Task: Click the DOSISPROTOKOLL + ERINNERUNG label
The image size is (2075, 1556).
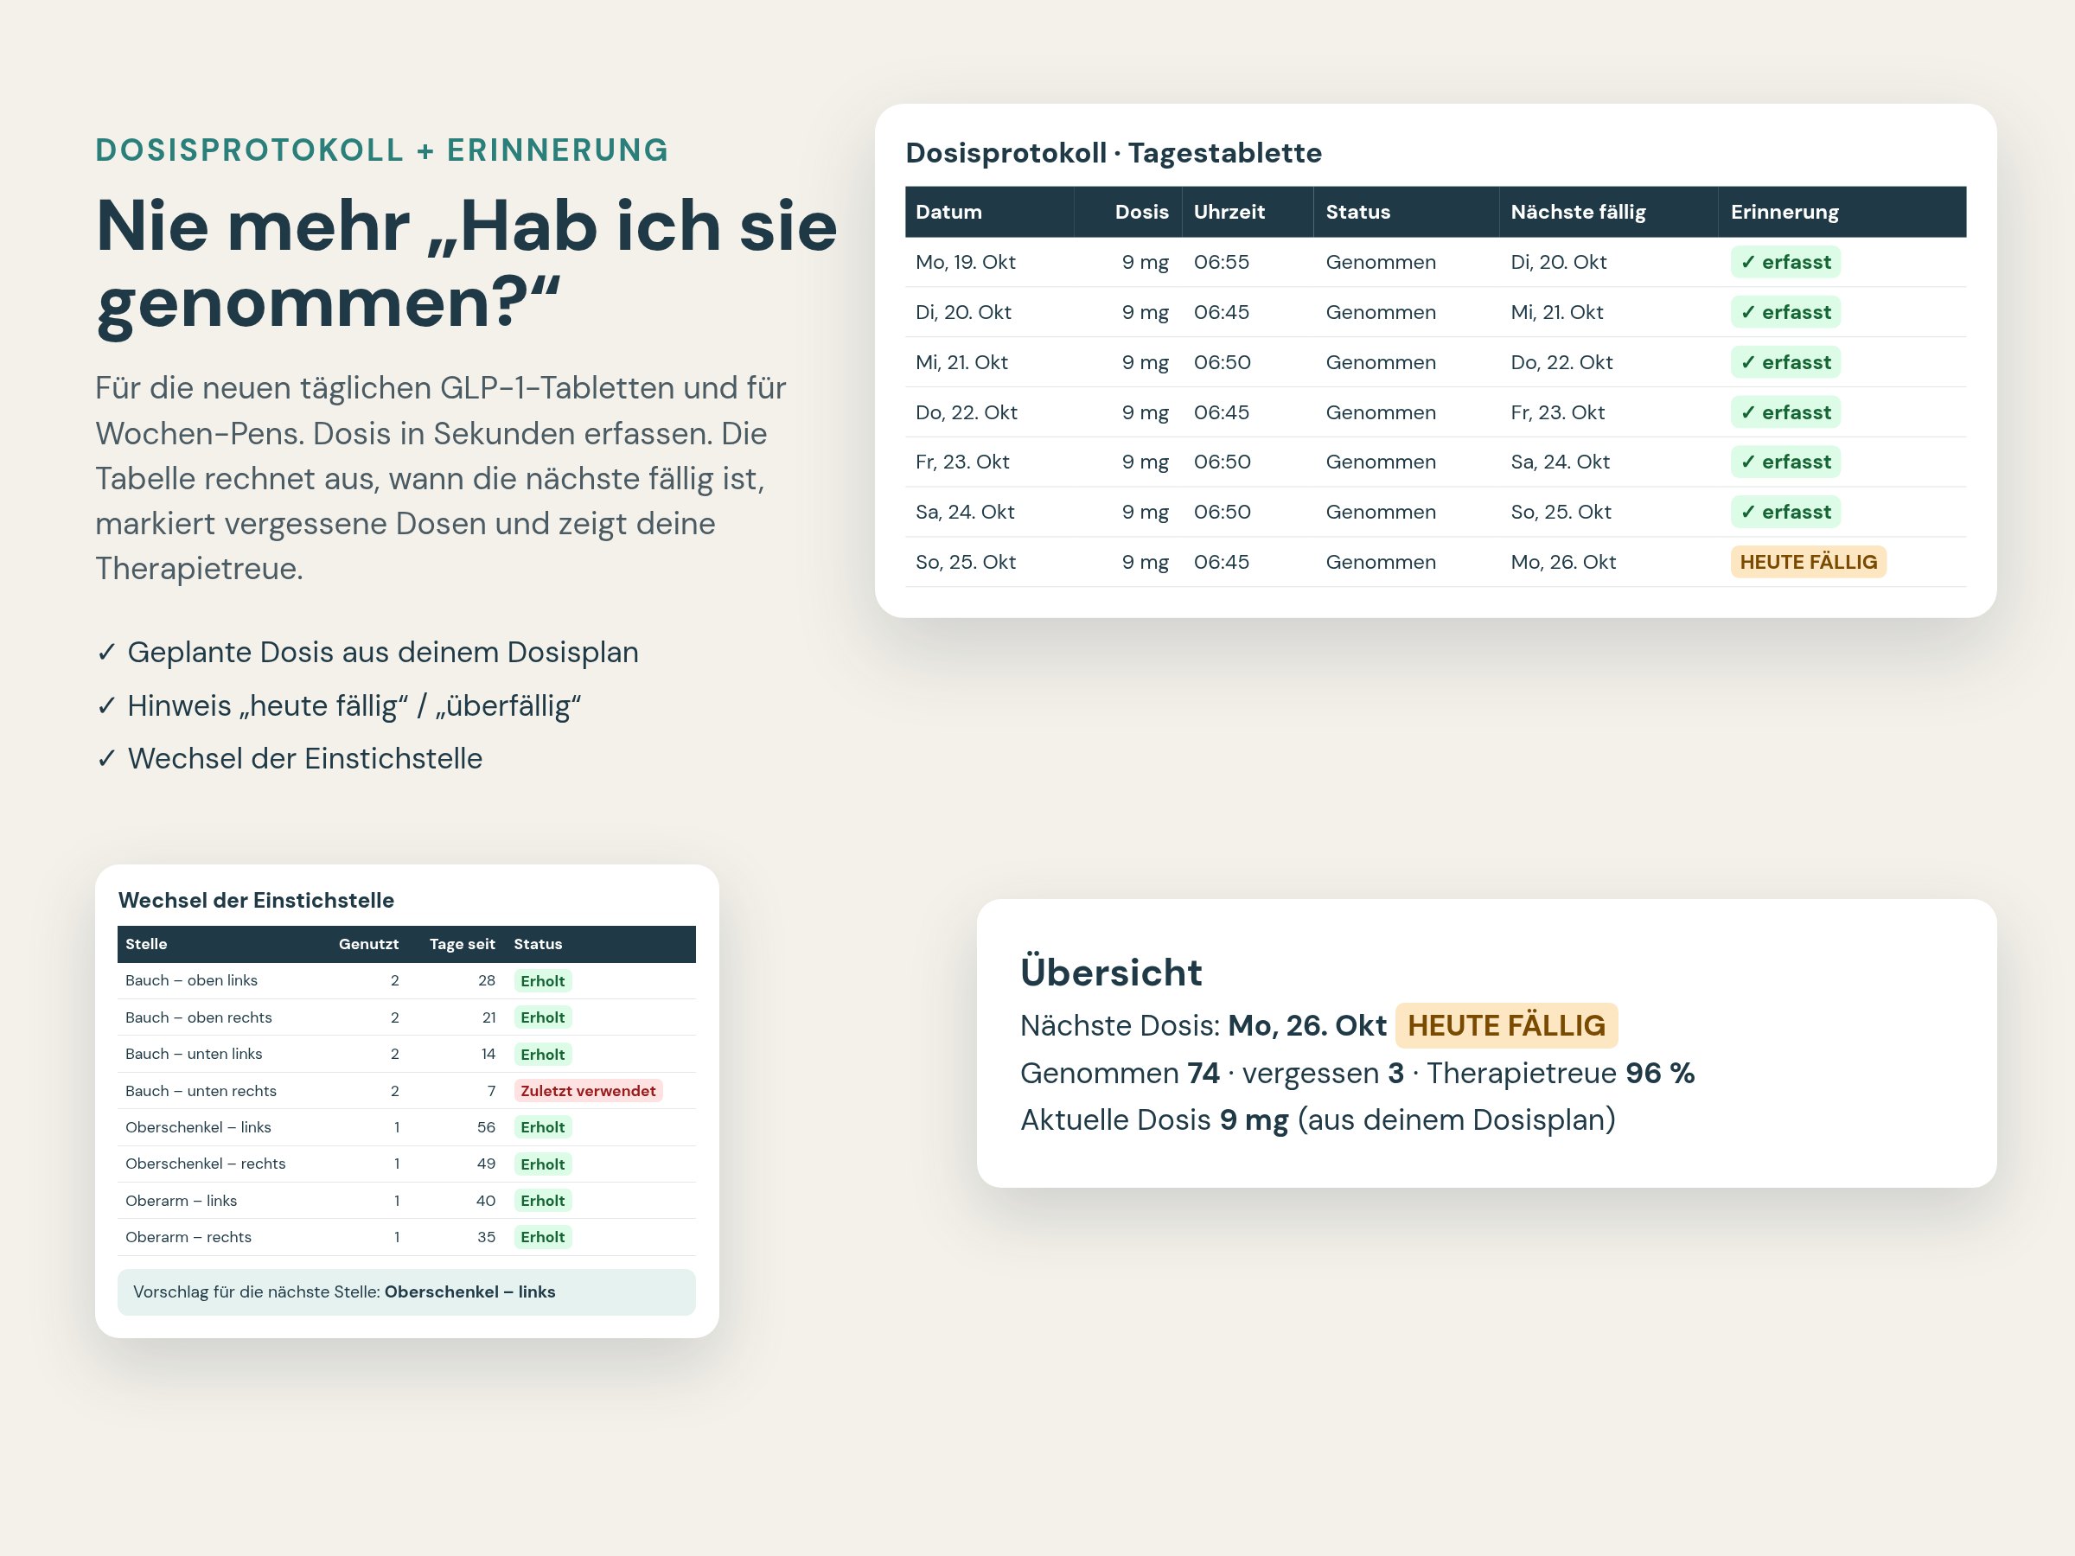Action: pyautogui.click(x=382, y=150)
